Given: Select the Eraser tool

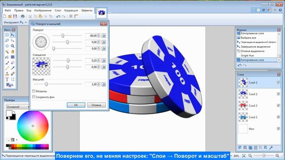Looking at the screenshot, I should 12,63.
